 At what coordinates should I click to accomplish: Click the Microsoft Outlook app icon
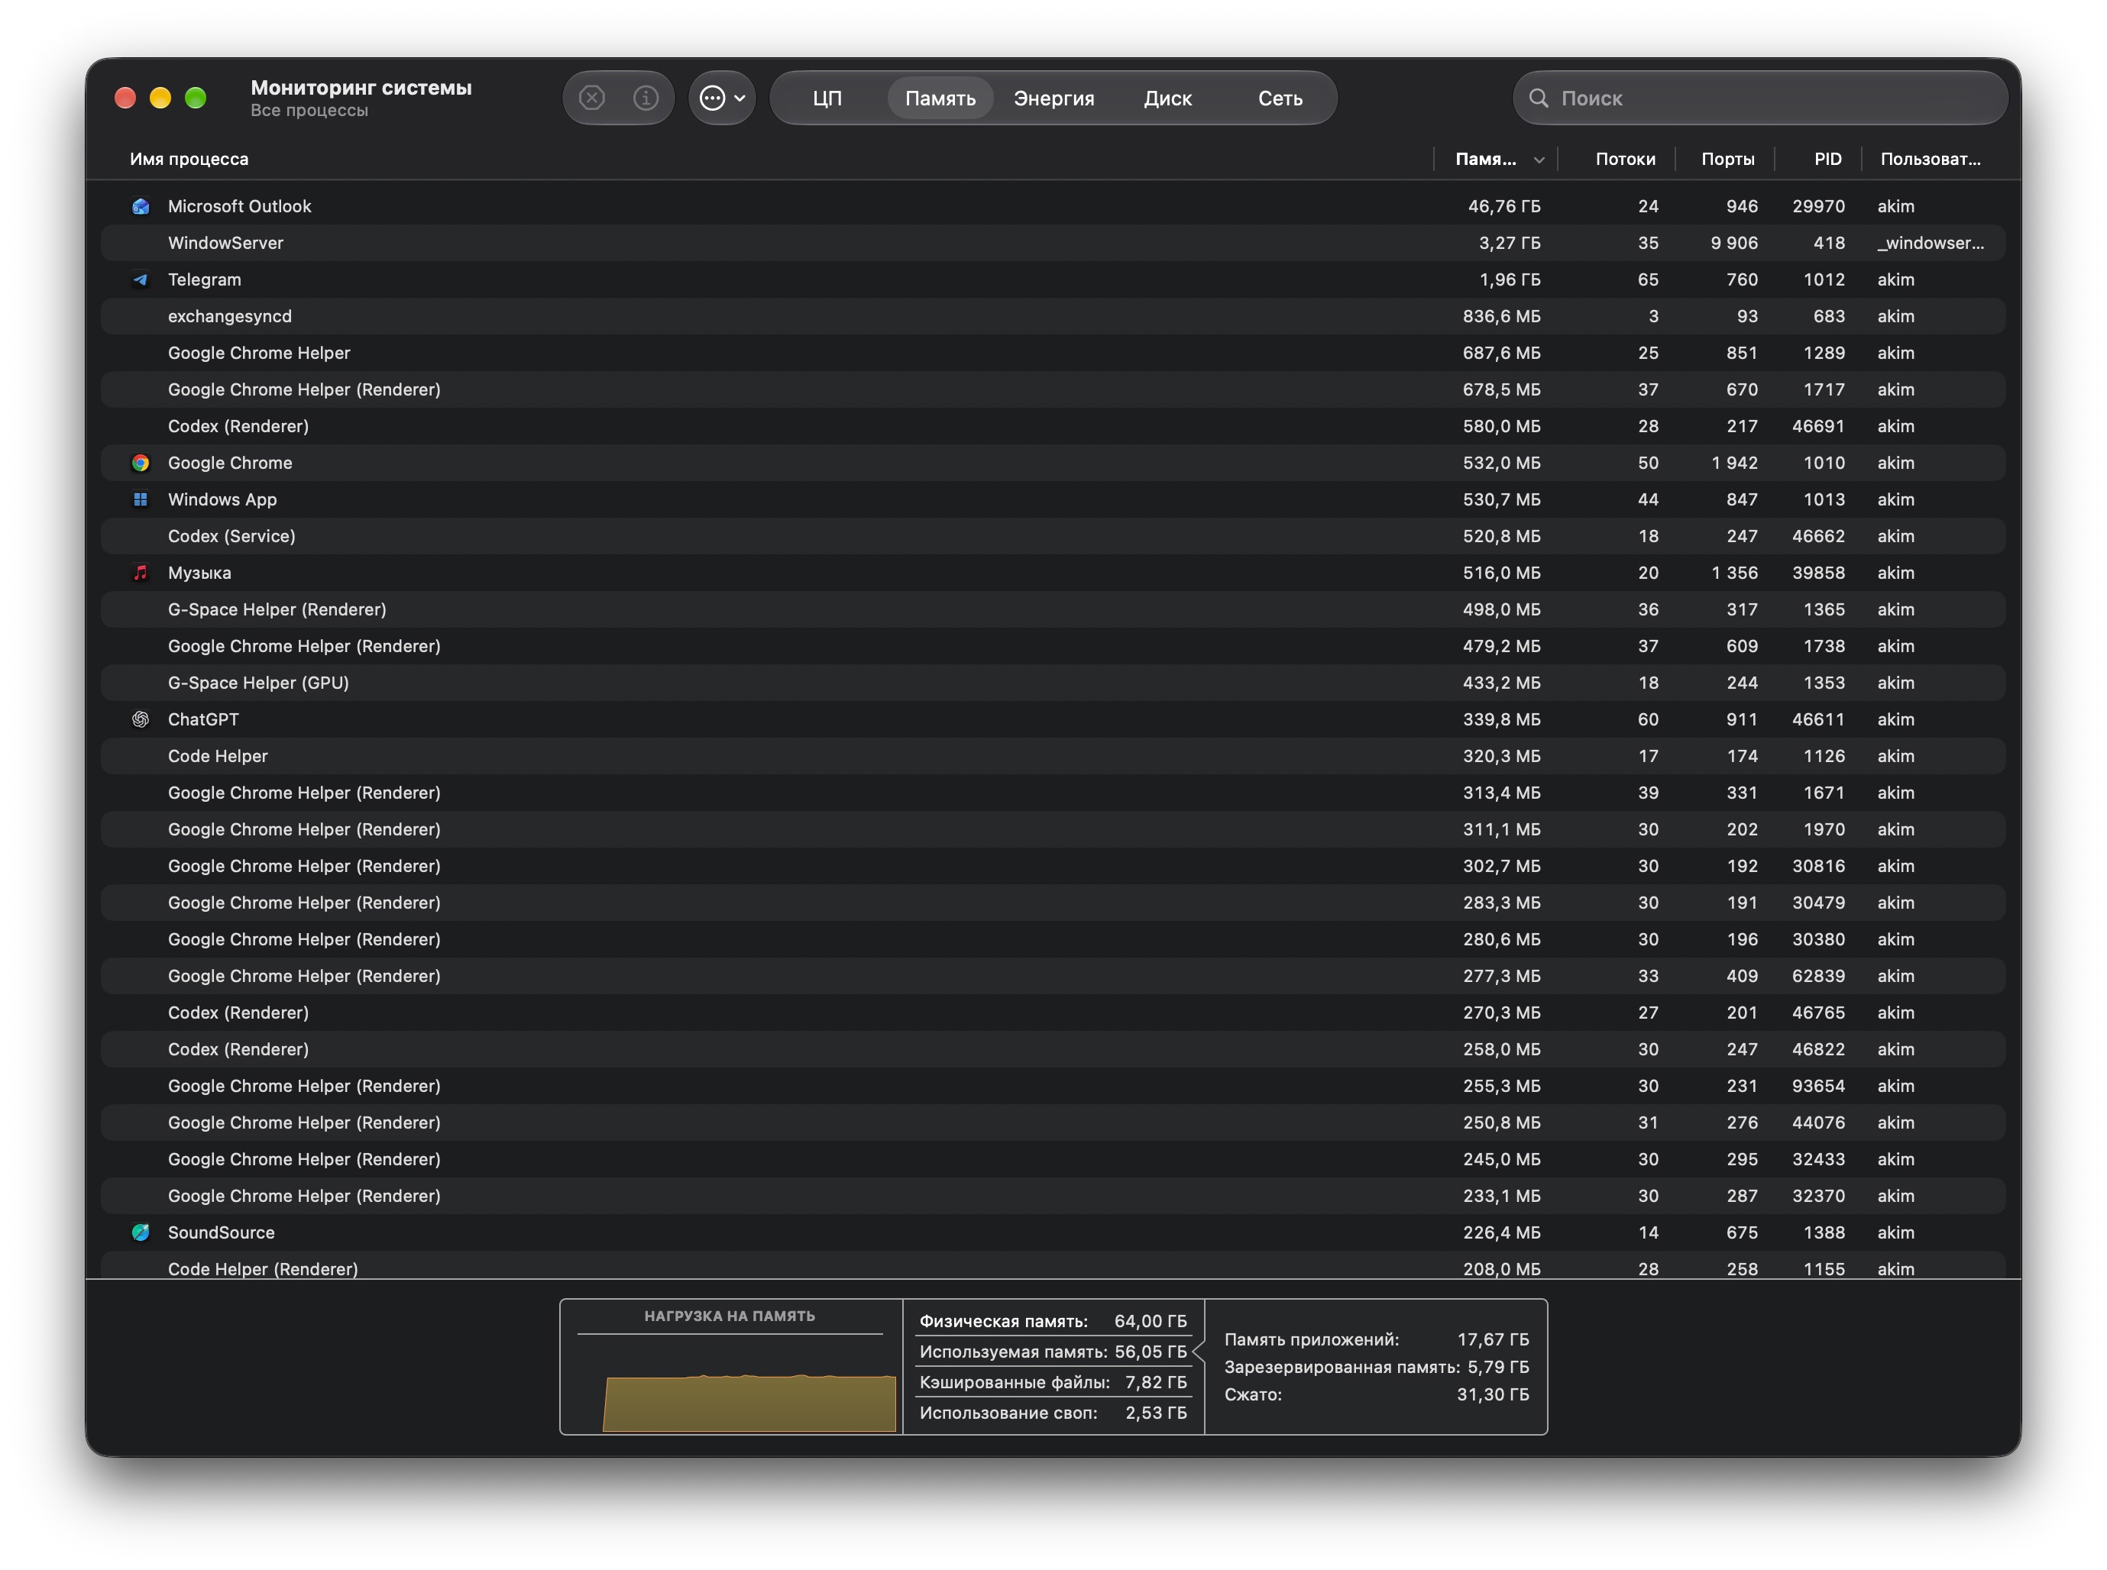pos(141,206)
